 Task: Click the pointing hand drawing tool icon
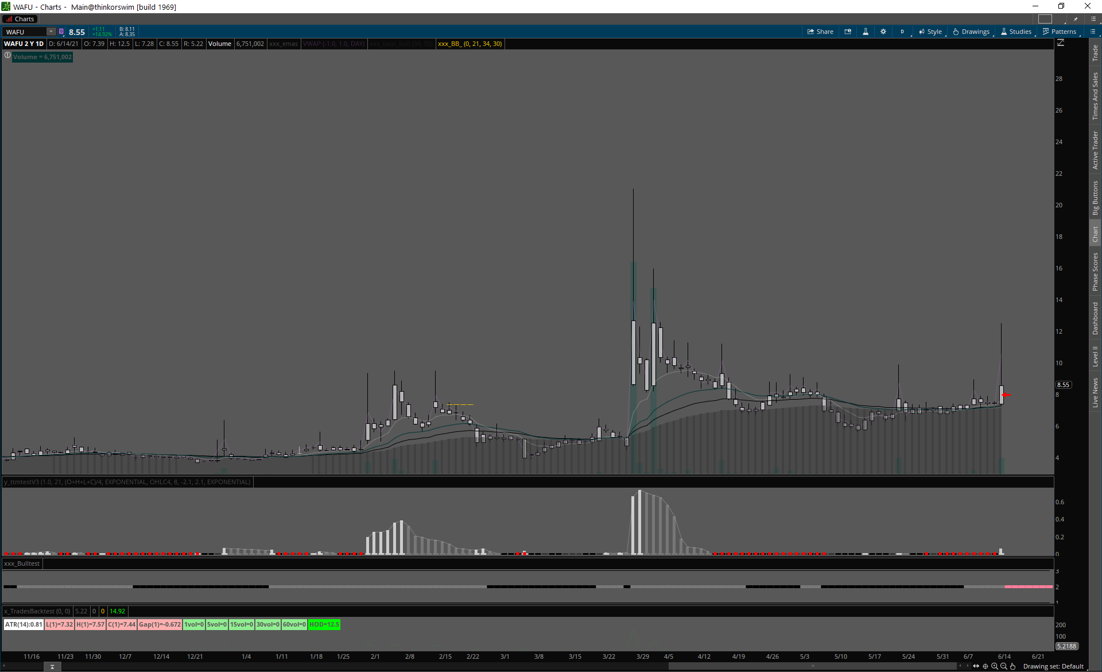coord(1013,666)
